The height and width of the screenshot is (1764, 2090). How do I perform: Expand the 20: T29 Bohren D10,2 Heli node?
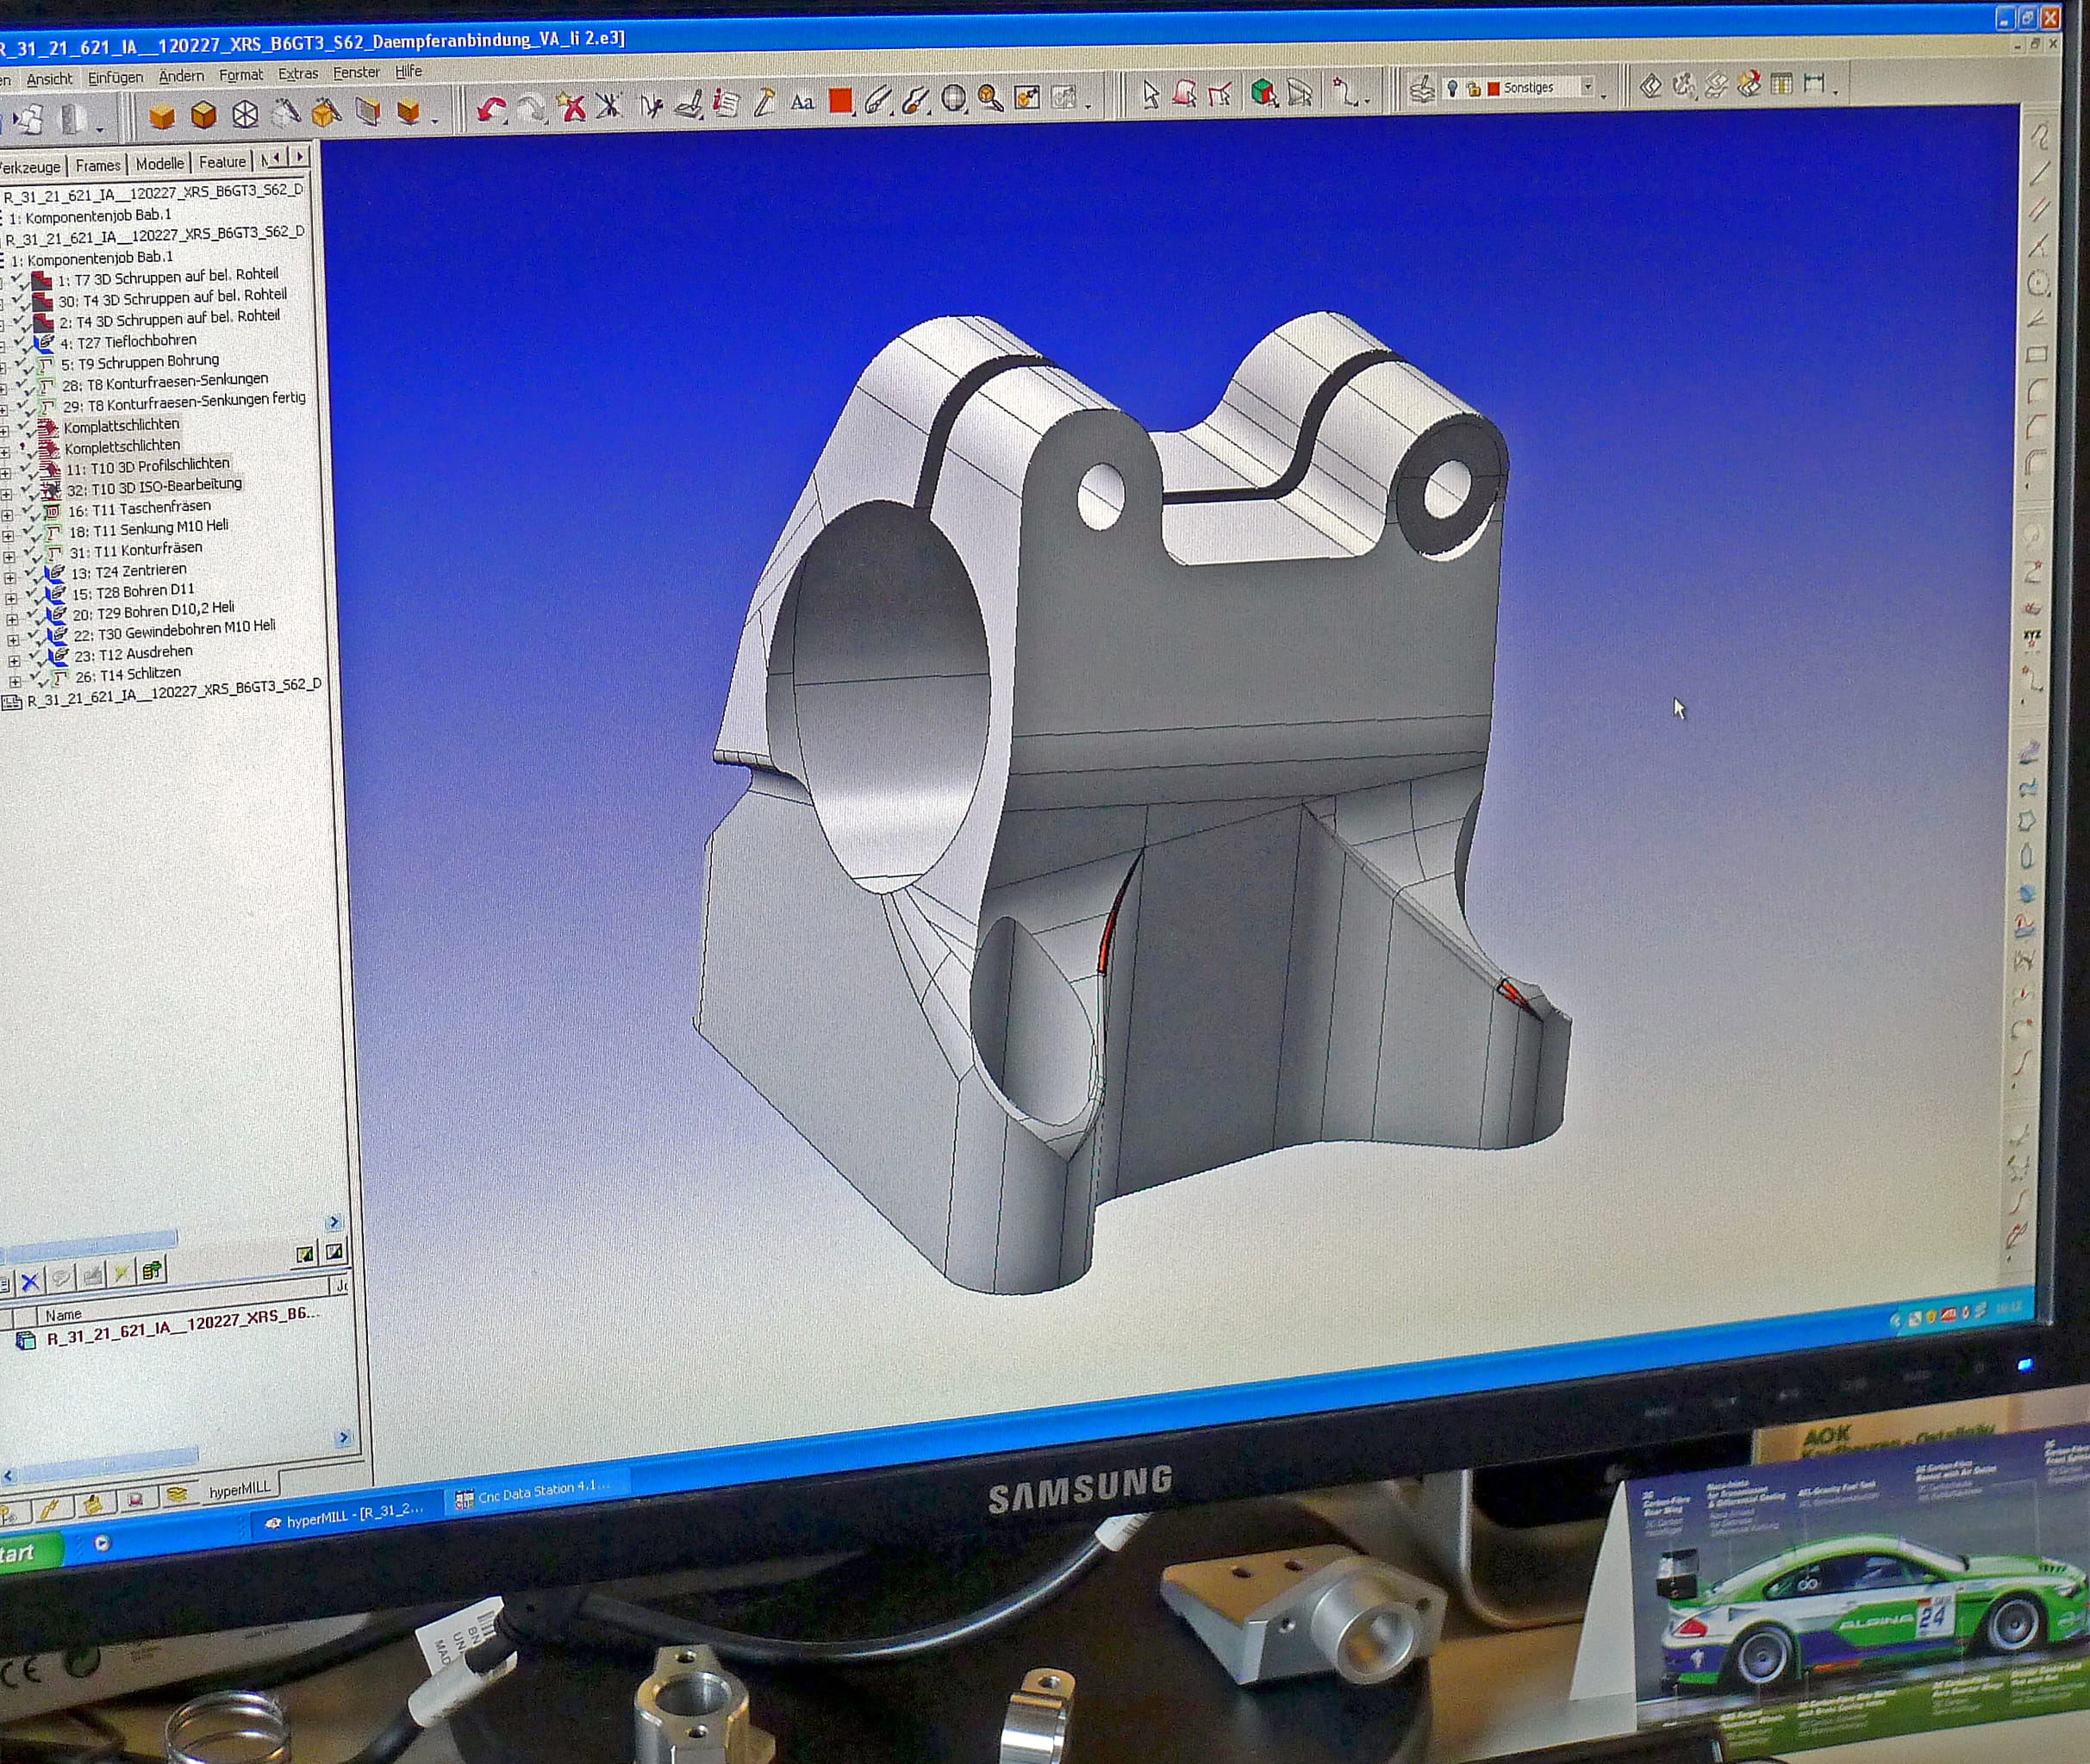coord(12,619)
